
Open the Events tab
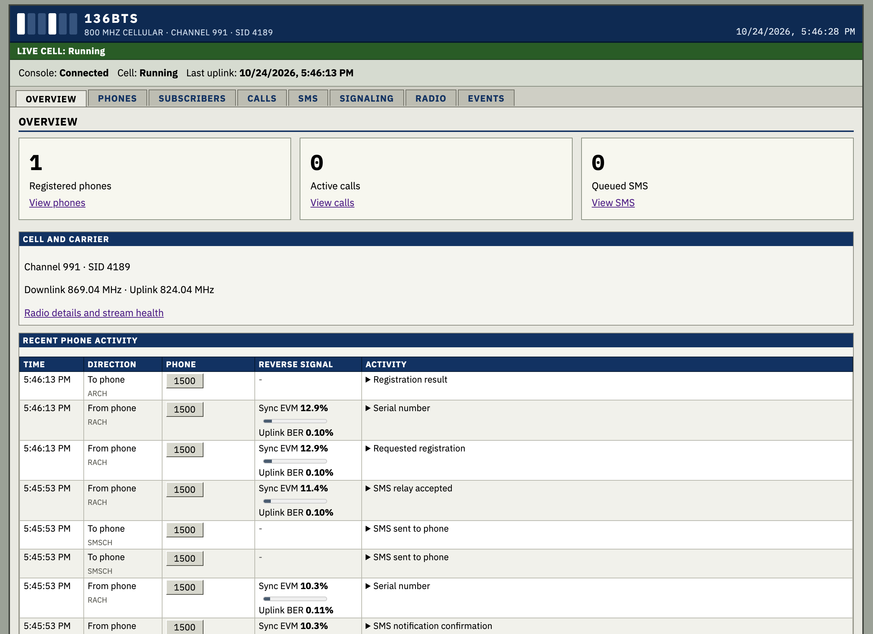[x=486, y=98]
